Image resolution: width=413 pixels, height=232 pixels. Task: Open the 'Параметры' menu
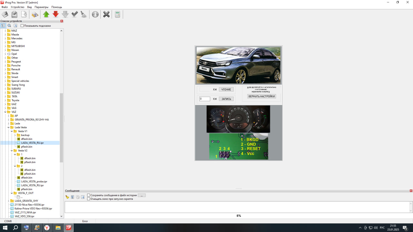pos(41,7)
